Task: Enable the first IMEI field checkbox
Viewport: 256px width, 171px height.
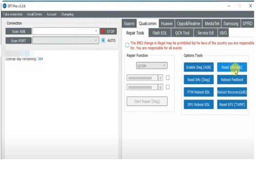Action: (x=168, y=78)
